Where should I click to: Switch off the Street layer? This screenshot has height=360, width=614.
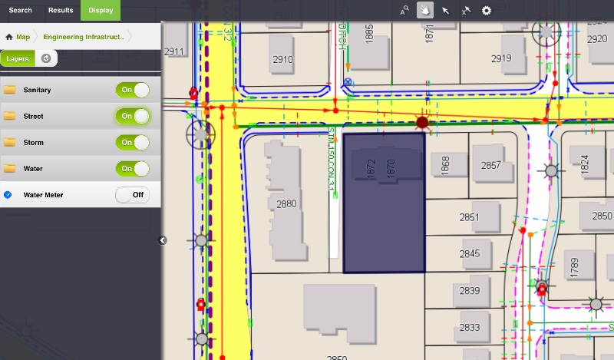pyautogui.click(x=132, y=117)
